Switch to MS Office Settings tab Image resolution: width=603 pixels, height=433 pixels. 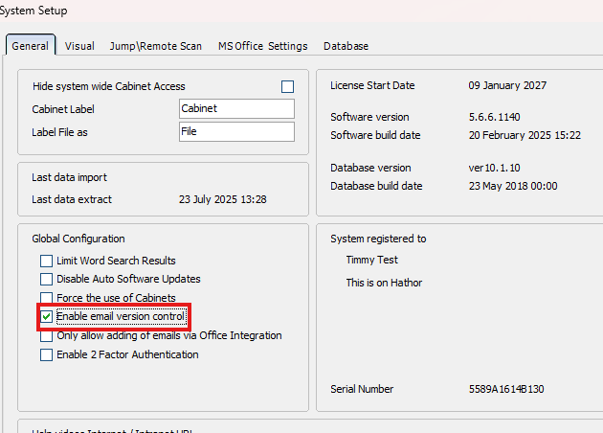click(x=262, y=46)
